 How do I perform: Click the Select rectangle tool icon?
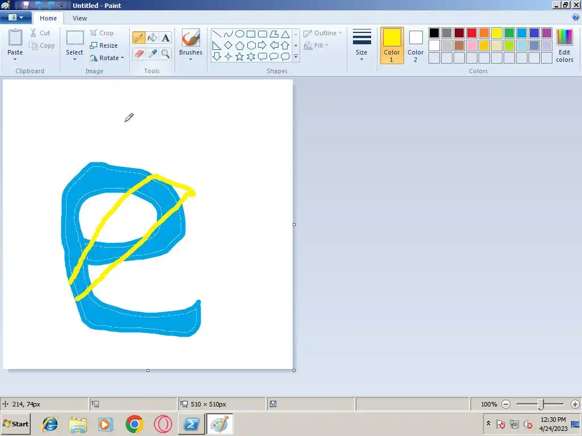[74, 38]
